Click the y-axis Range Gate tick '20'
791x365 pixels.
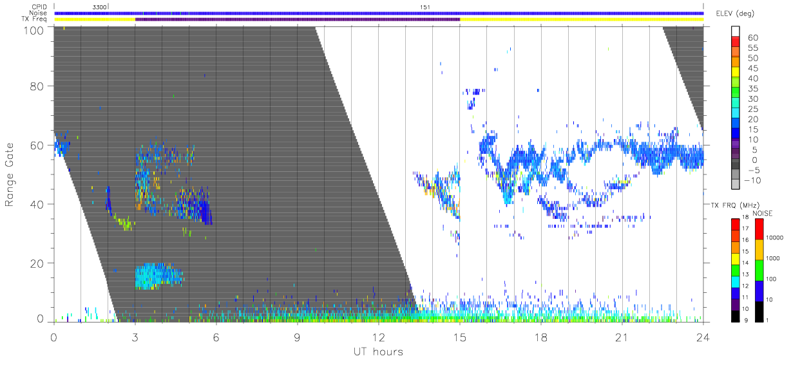(38, 263)
